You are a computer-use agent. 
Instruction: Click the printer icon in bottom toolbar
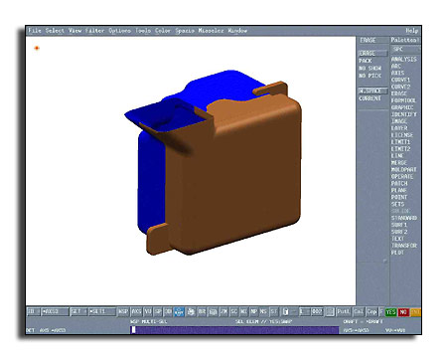(191, 312)
